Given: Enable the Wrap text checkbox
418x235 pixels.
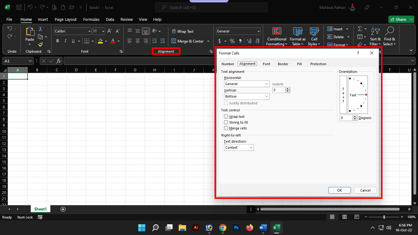Looking at the screenshot, I should coord(226,117).
